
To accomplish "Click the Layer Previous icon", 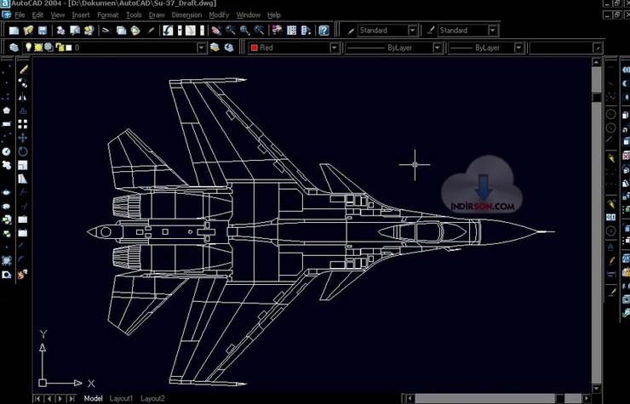I will pyautogui.click(x=229, y=48).
